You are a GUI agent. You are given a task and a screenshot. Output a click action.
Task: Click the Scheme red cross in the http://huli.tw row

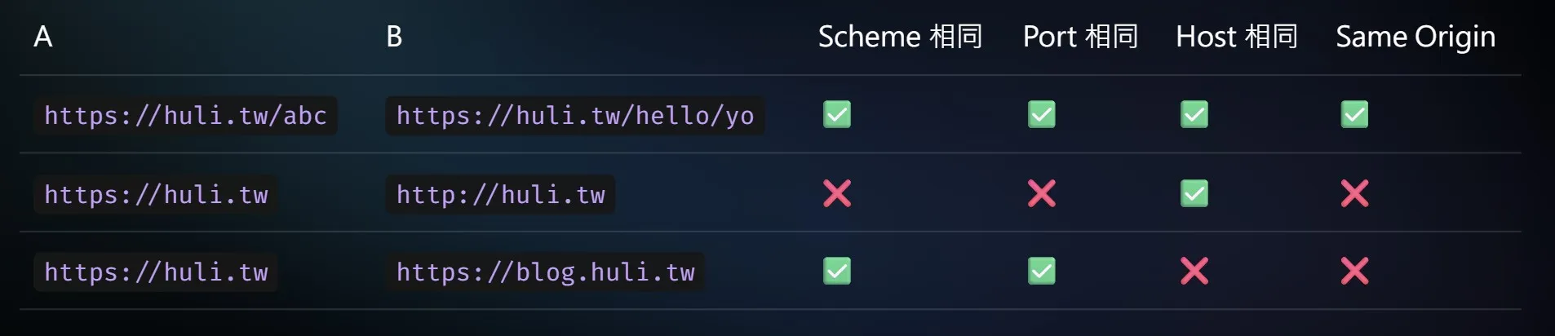pos(837,193)
